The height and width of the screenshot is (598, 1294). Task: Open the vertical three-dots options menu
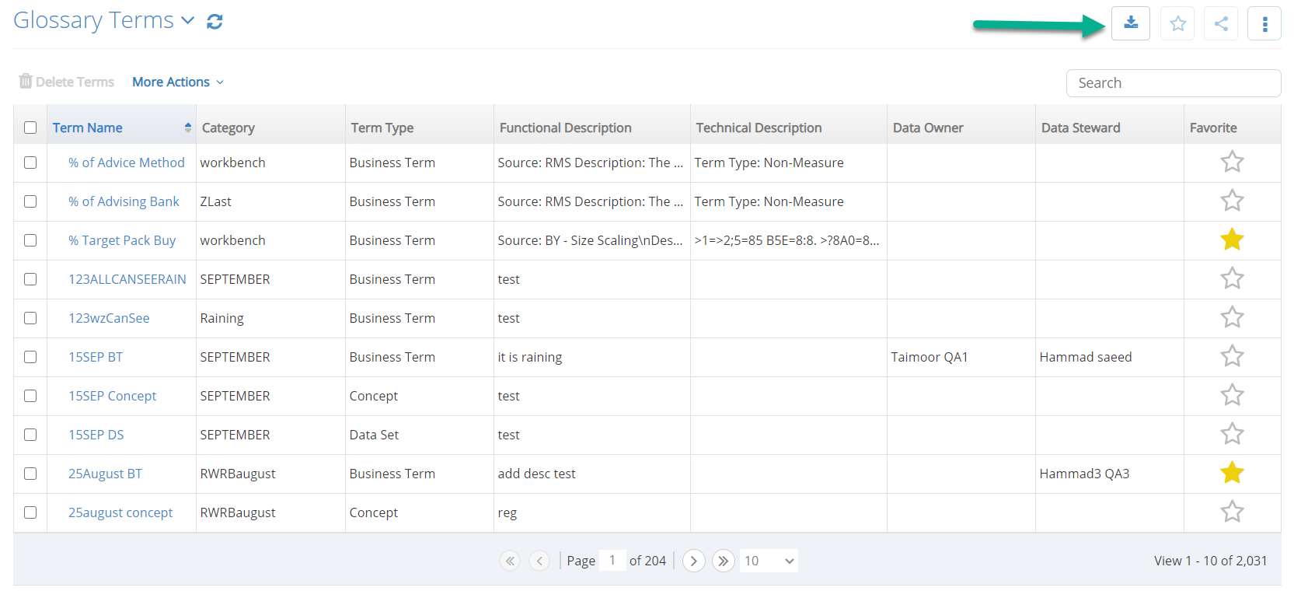click(x=1264, y=23)
